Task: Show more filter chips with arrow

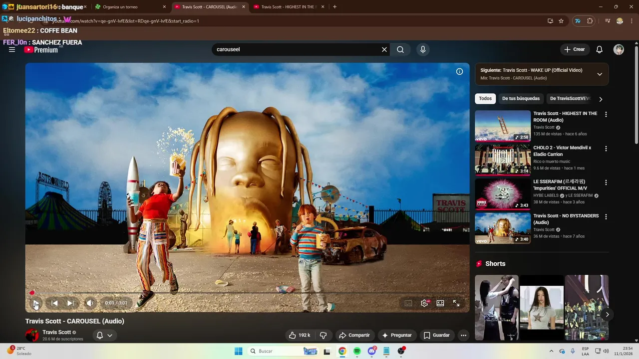Action: coord(601,99)
